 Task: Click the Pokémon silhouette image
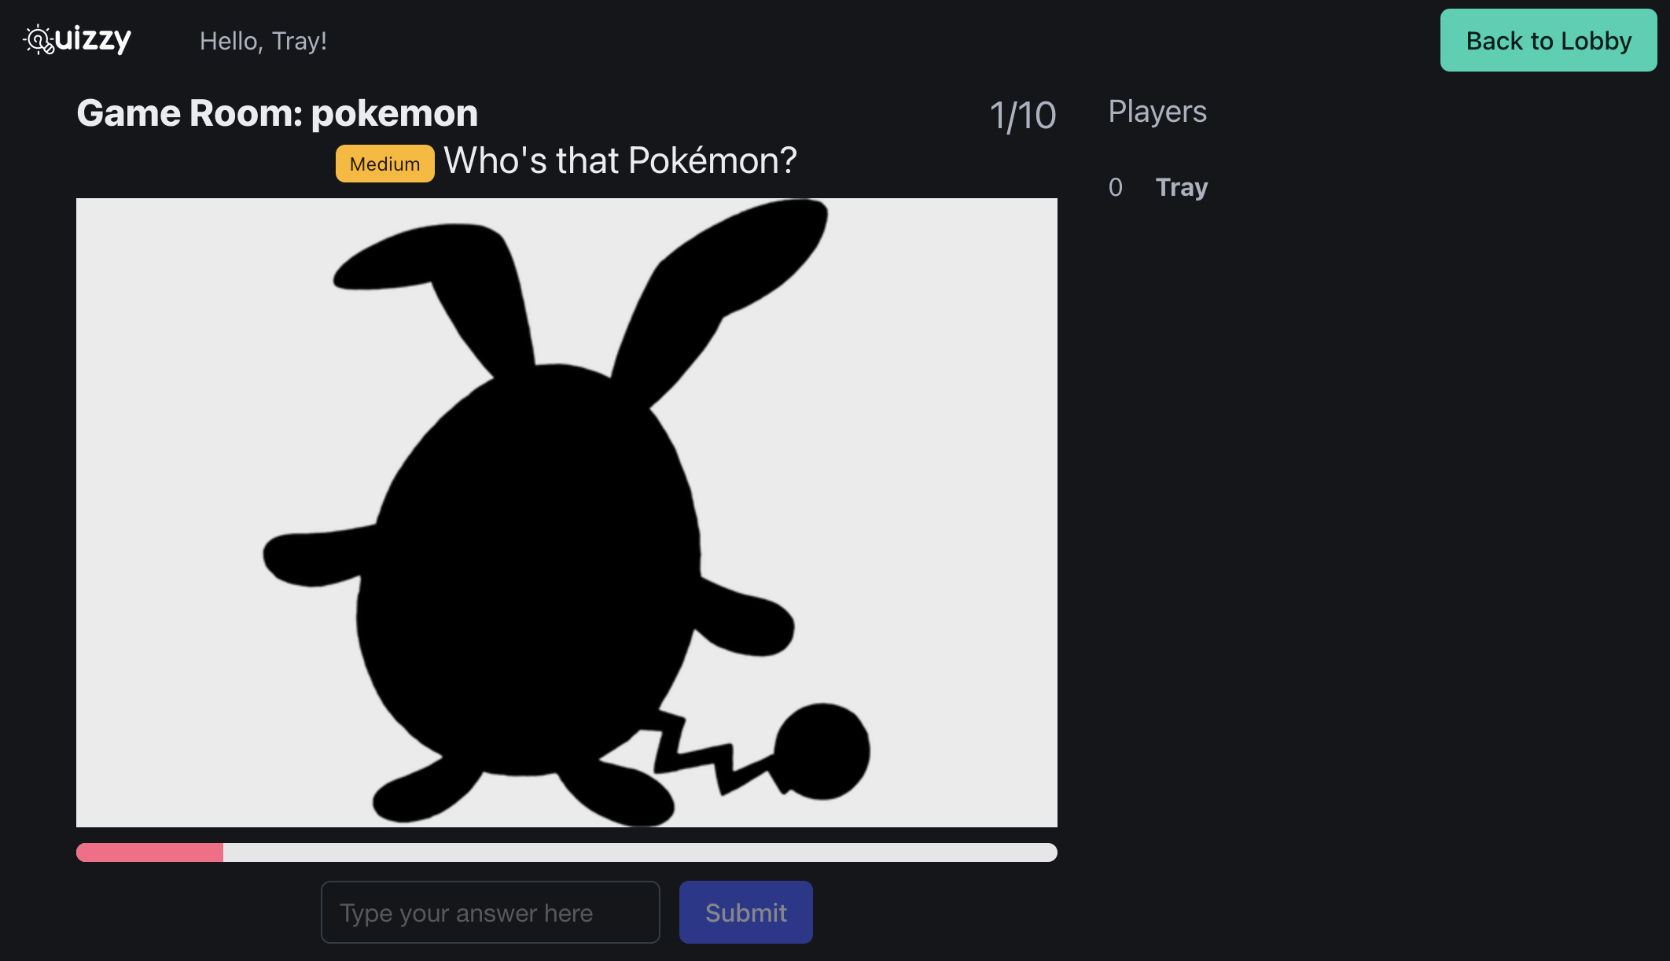click(566, 513)
